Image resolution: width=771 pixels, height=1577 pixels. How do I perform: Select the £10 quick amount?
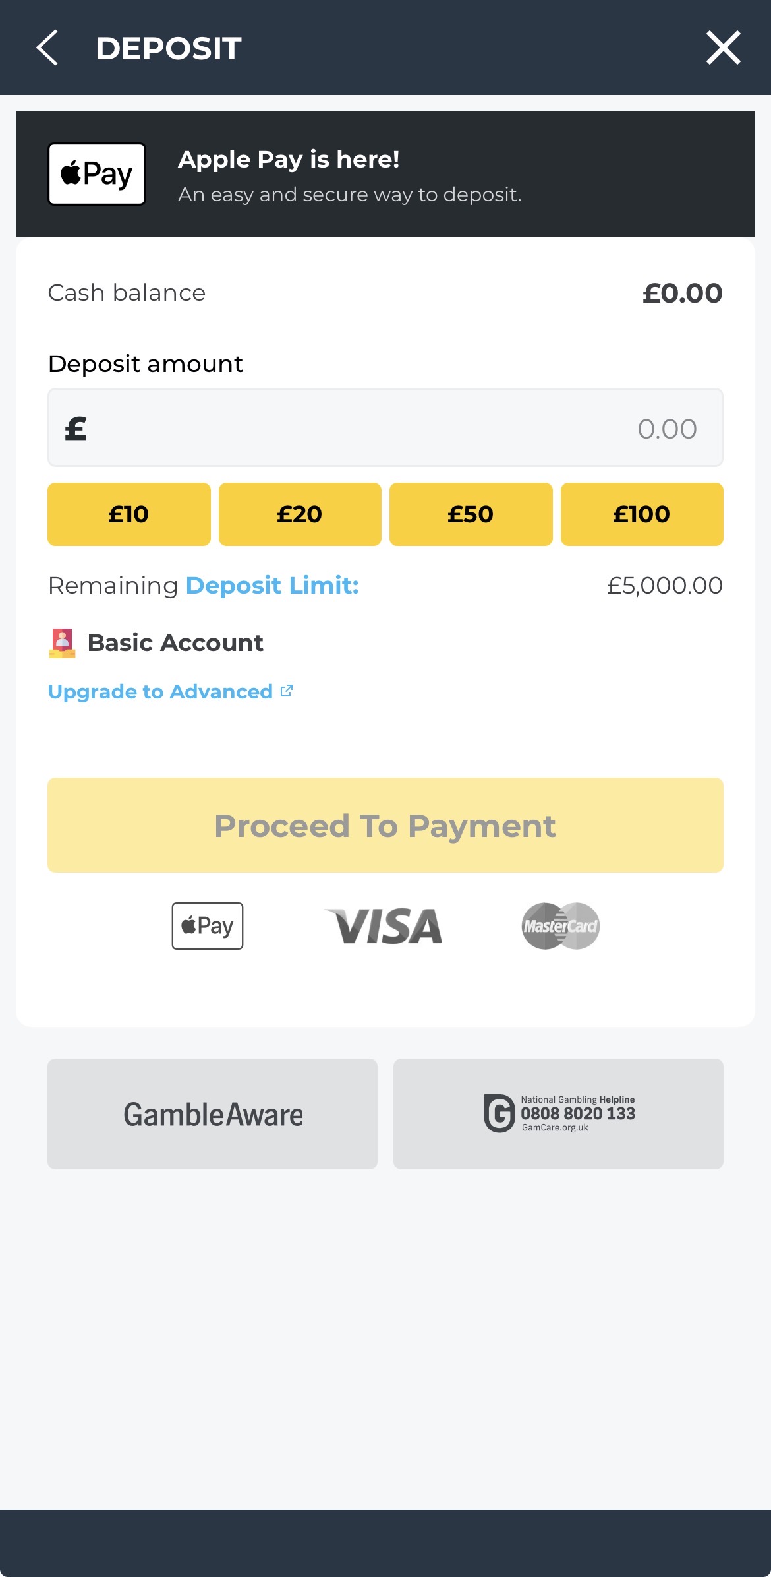pyautogui.click(x=129, y=514)
